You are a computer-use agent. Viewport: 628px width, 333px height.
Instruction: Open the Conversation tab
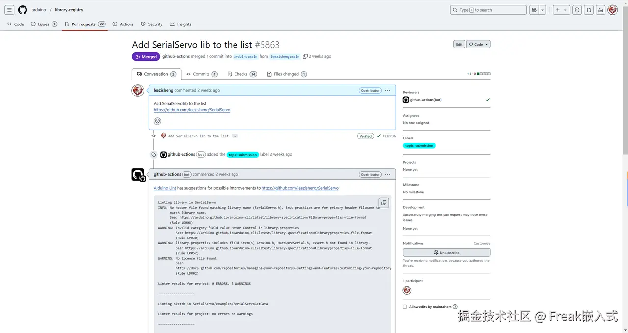157,74
